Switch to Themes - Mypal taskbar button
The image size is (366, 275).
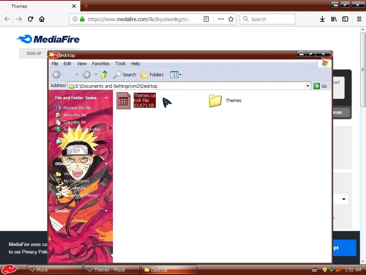pyautogui.click(x=112, y=270)
